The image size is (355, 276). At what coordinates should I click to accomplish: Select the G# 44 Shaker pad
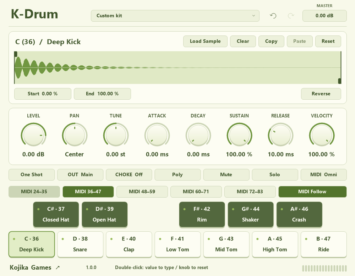pos(251,215)
